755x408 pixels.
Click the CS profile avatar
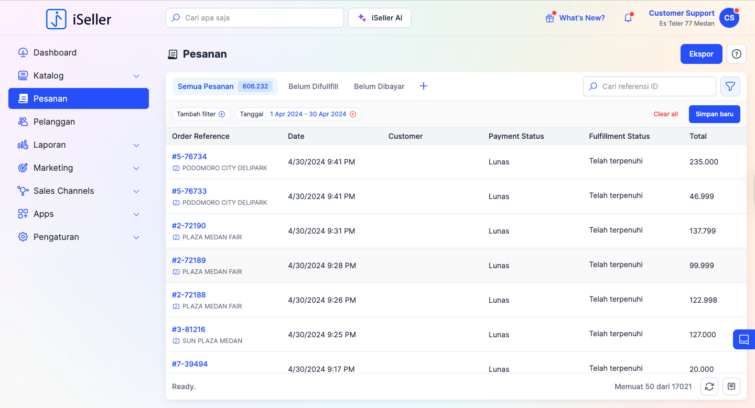tap(729, 18)
